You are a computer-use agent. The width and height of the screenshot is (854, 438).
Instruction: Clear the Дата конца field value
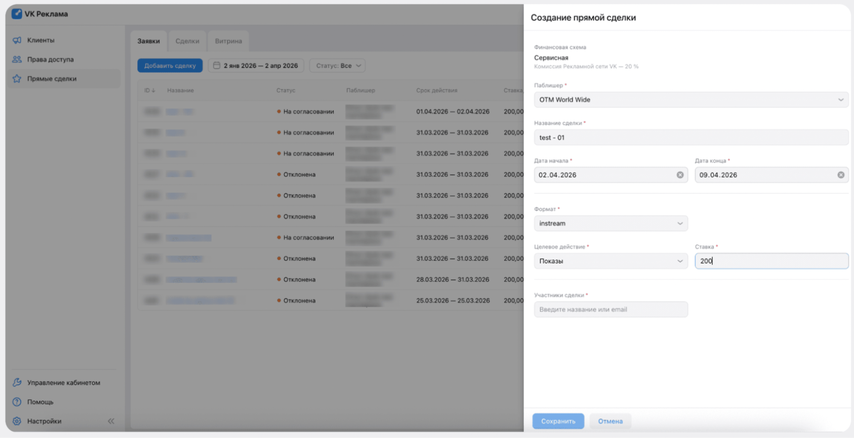840,175
